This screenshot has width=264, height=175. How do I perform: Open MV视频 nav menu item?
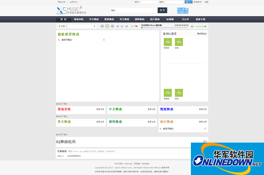click(x=170, y=19)
